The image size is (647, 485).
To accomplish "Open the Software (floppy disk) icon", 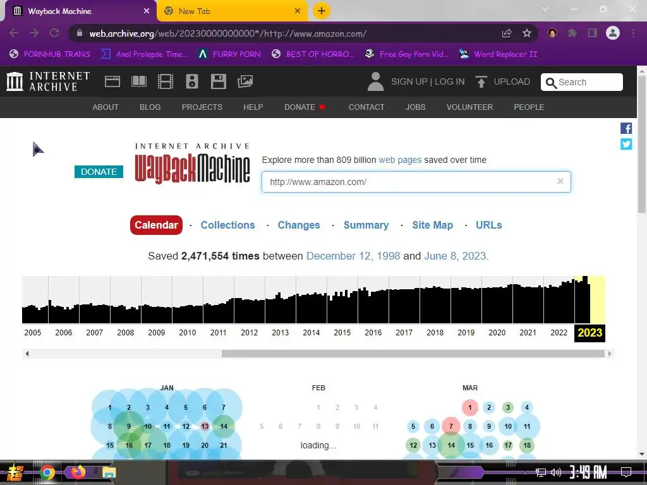I will (x=218, y=81).
